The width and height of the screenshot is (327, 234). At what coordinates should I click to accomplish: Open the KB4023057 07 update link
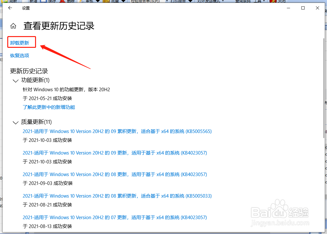(115, 217)
